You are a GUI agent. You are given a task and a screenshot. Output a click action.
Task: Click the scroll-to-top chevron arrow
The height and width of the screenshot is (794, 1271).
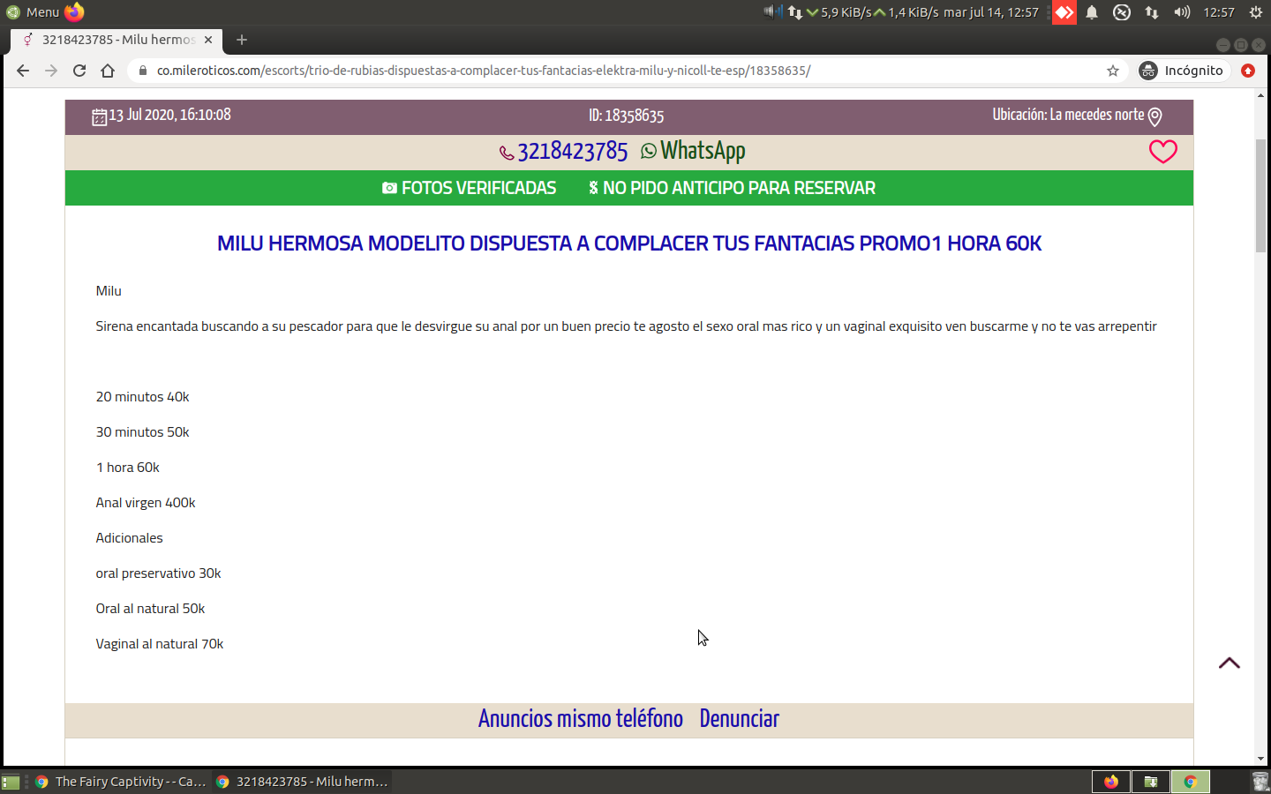(x=1229, y=663)
